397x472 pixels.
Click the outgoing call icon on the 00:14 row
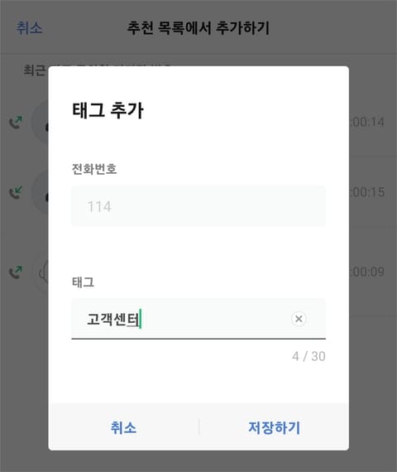pos(16,123)
